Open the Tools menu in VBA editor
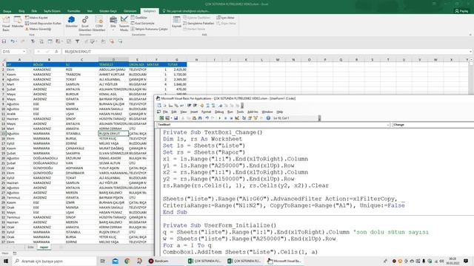474x266 pixels. tap(240, 112)
